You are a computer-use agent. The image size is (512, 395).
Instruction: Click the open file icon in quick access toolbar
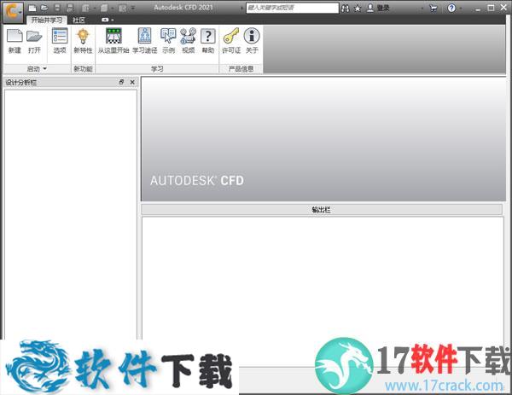click(44, 8)
